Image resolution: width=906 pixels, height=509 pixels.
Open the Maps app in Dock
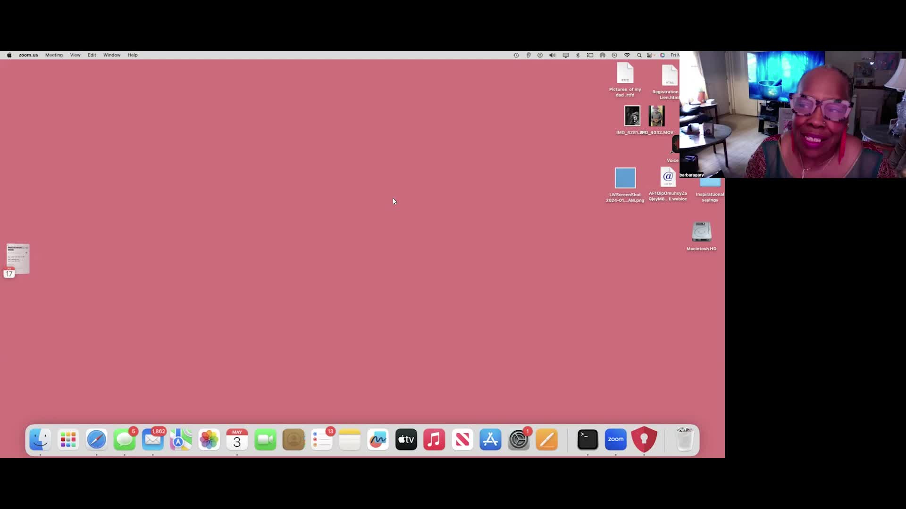click(181, 440)
